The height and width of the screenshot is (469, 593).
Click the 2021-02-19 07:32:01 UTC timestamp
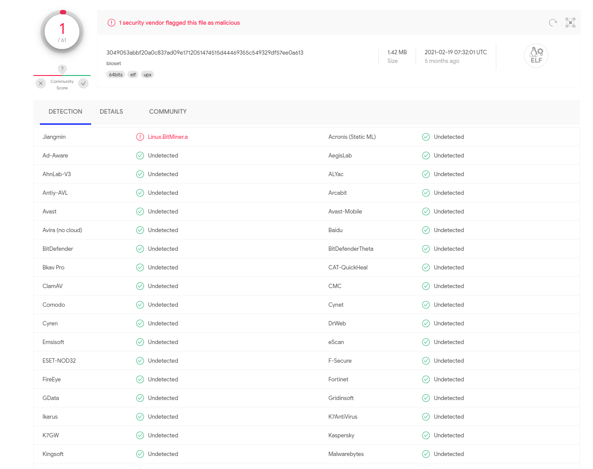click(455, 52)
